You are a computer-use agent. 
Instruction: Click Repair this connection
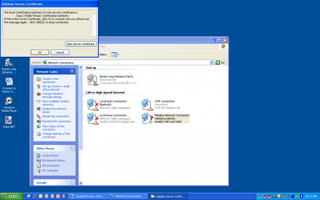point(56,116)
